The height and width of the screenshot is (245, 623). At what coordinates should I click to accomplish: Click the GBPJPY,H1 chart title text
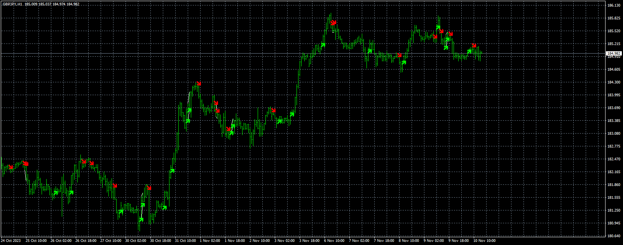12,4
